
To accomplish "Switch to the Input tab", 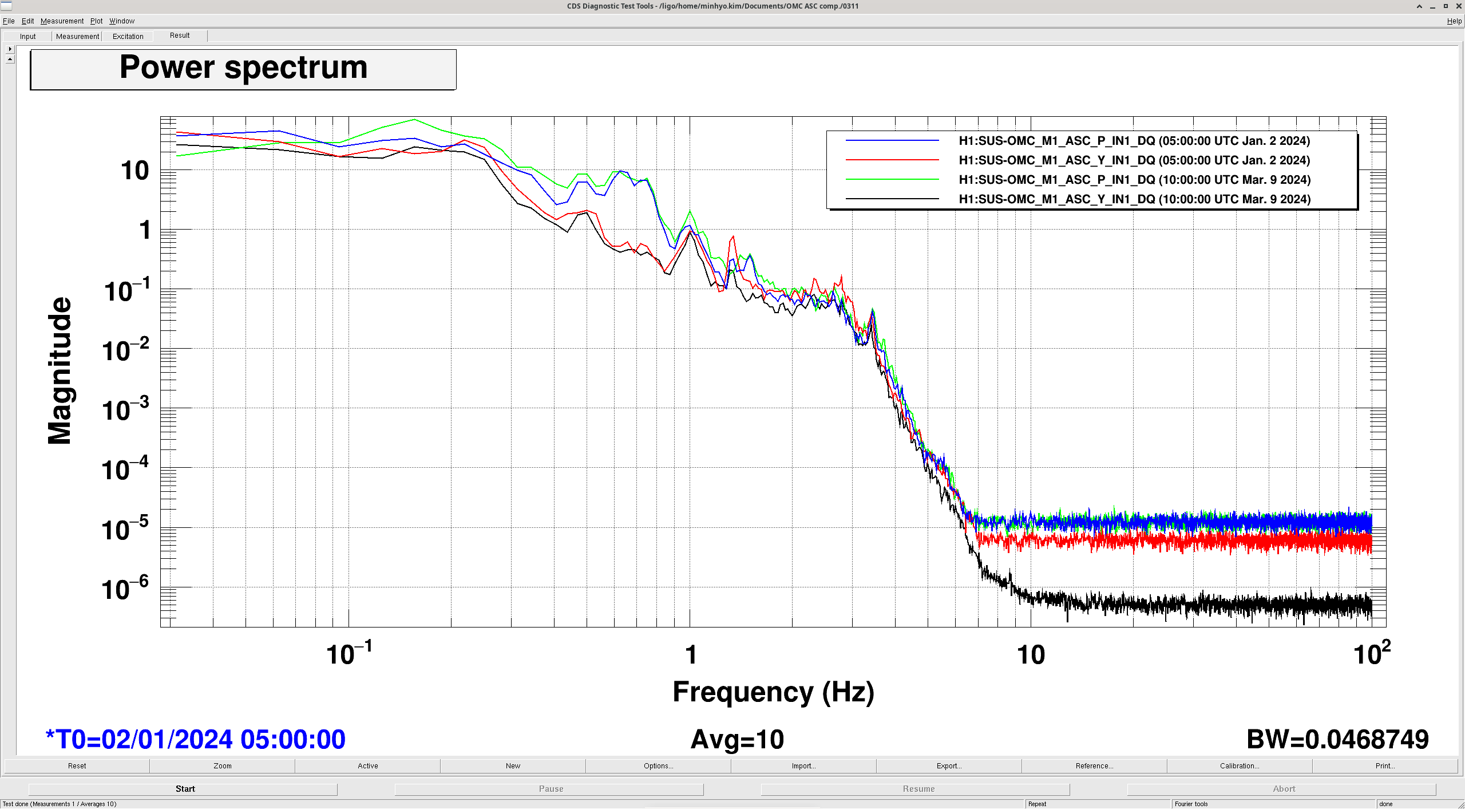I will (x=27, y=37).
